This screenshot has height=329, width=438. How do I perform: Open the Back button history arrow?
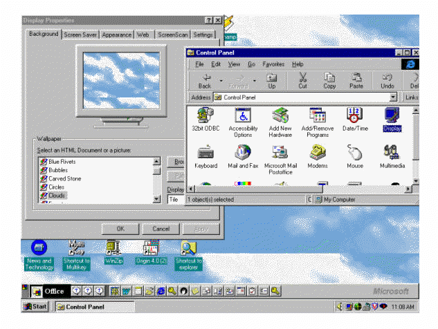219,81
